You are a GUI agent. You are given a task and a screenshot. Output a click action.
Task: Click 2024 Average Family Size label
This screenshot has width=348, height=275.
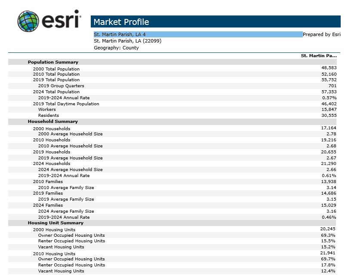(x=66, y=211)
